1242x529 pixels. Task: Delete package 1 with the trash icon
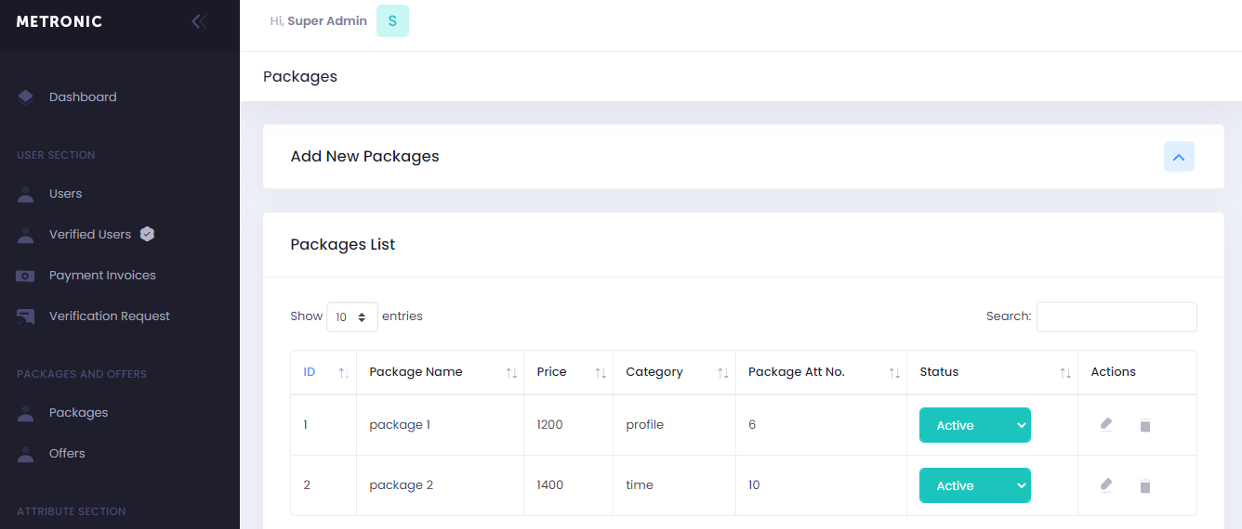click(1145, 425)
